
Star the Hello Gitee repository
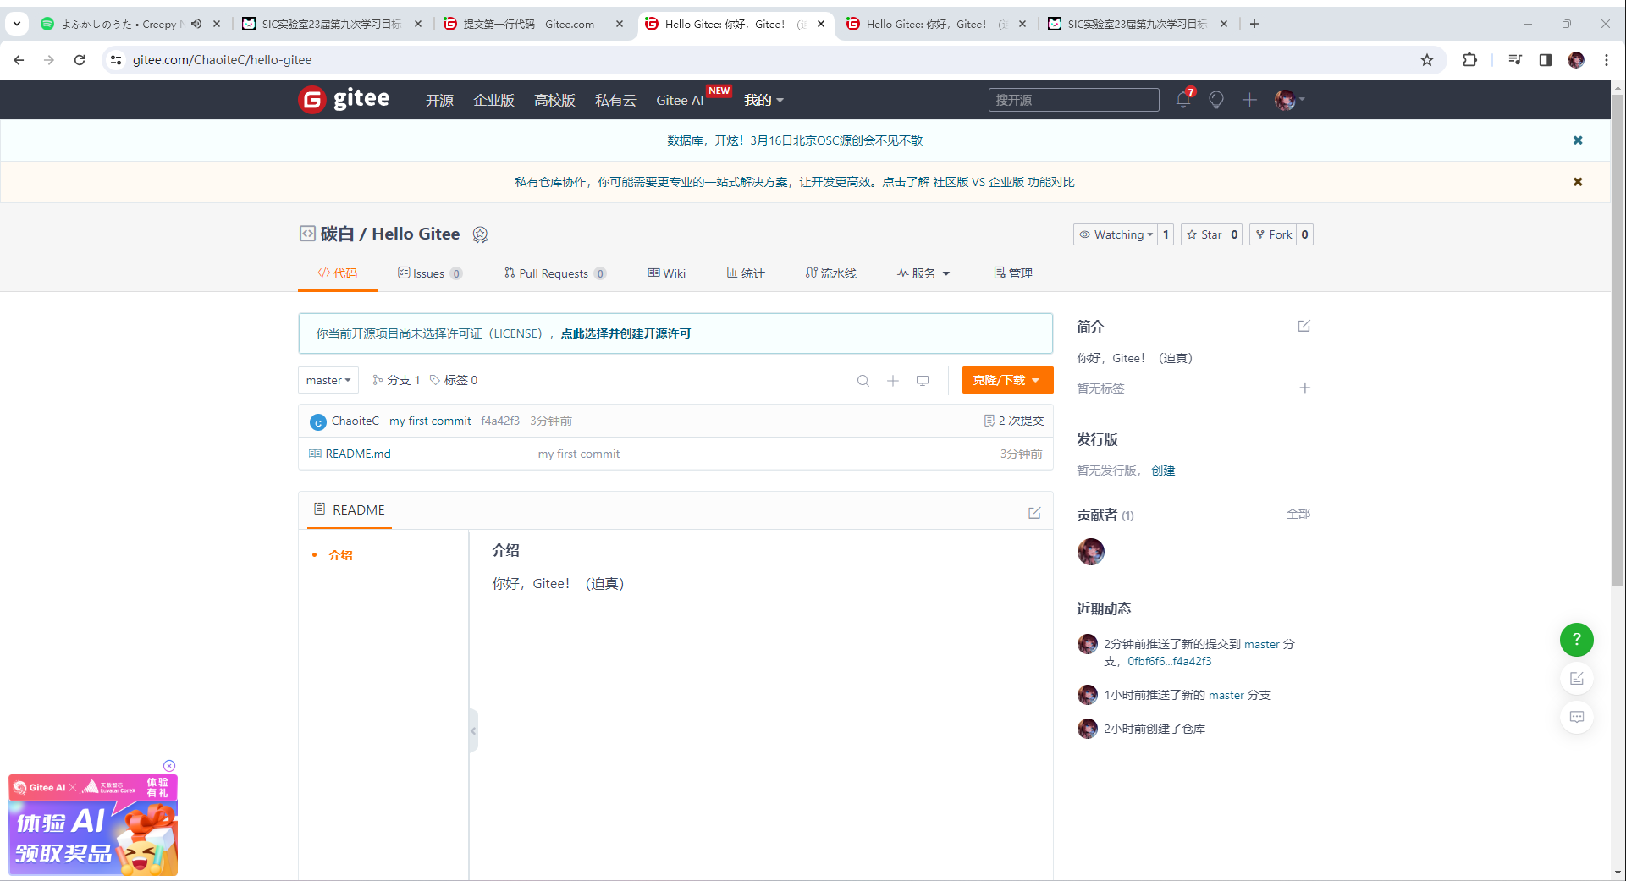1204,234
